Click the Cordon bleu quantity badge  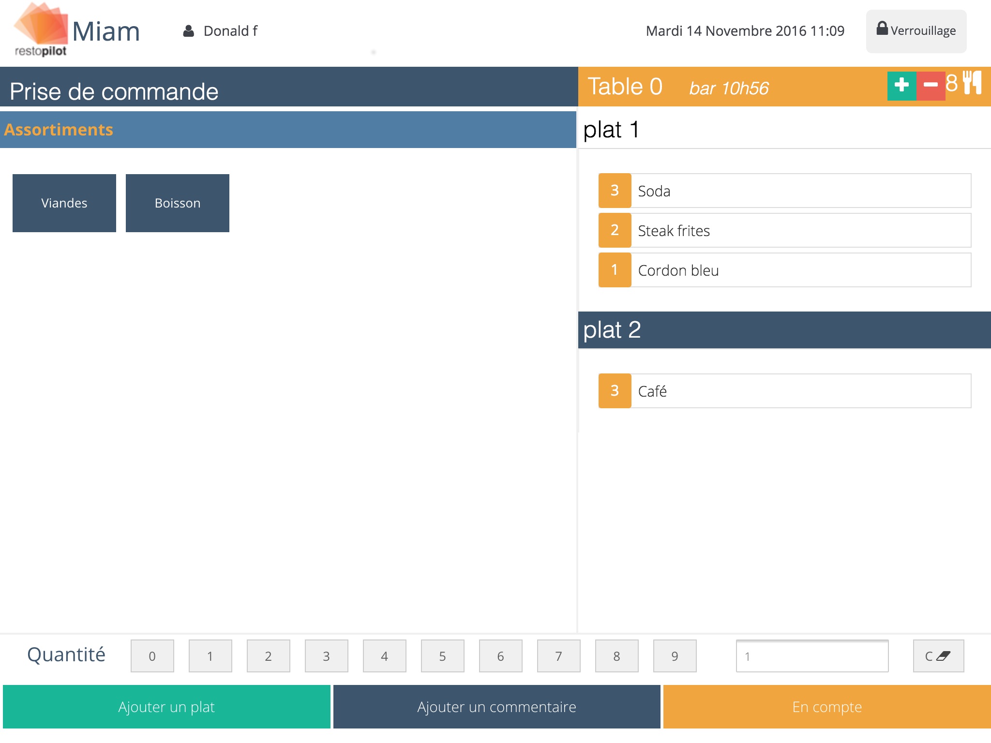click(615, 270)
